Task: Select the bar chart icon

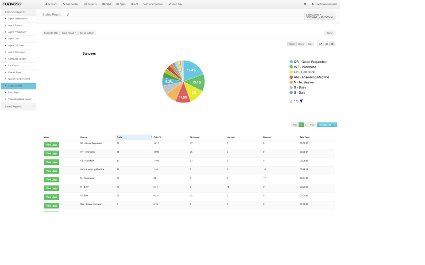Action: pyautogui.click(x=326, y=44)
